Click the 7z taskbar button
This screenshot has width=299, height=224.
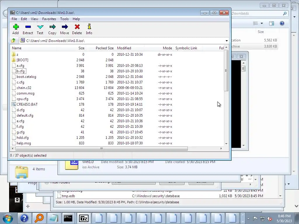click(84, 218)
